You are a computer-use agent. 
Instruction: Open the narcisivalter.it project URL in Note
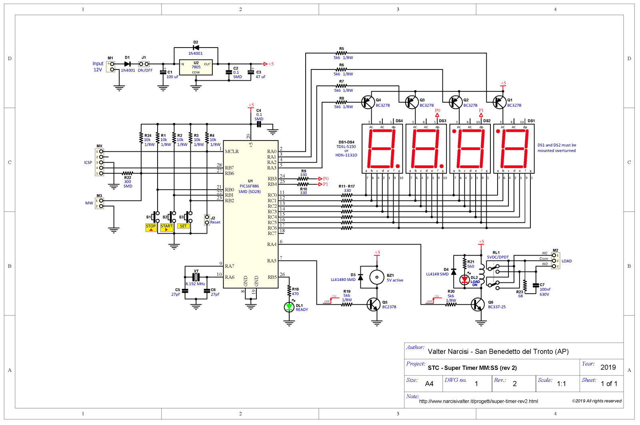click(x=478, y=401)
